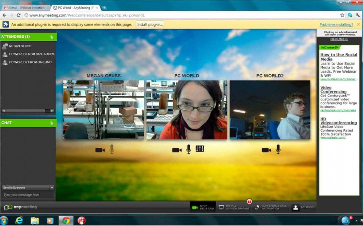Toggle PC World camera icon

pyautogui.click(x=177, y=150)
